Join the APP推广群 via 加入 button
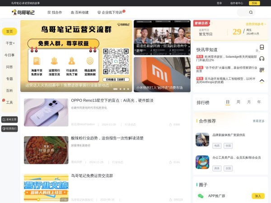The image size is (271, 203). click(x=257, y=196)
